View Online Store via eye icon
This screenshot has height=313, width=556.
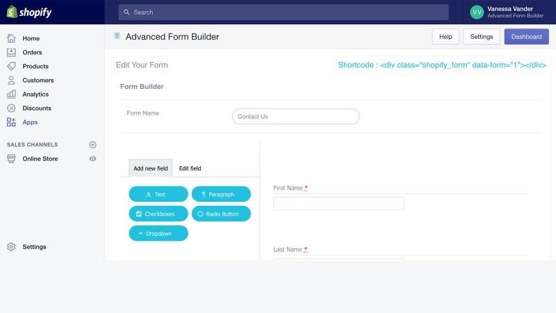pyautogui.click(x=92, y=159)
